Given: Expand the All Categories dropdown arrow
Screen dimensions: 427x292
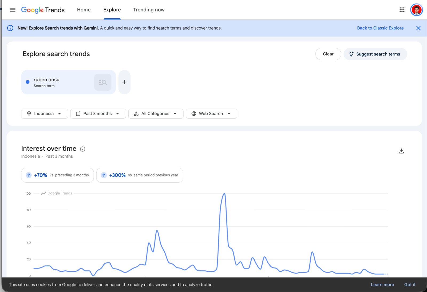Looking at the screenshot, I should 175,114.
